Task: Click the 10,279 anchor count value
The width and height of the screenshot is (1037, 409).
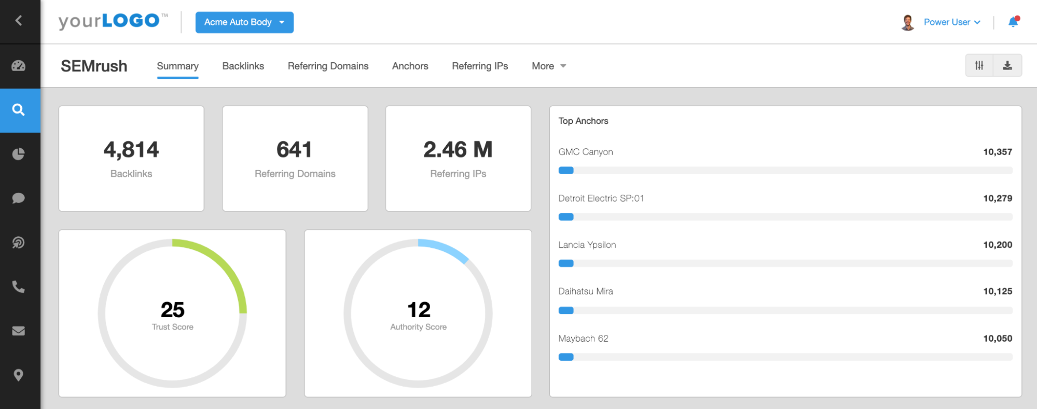Action: [x=998, y=198]
